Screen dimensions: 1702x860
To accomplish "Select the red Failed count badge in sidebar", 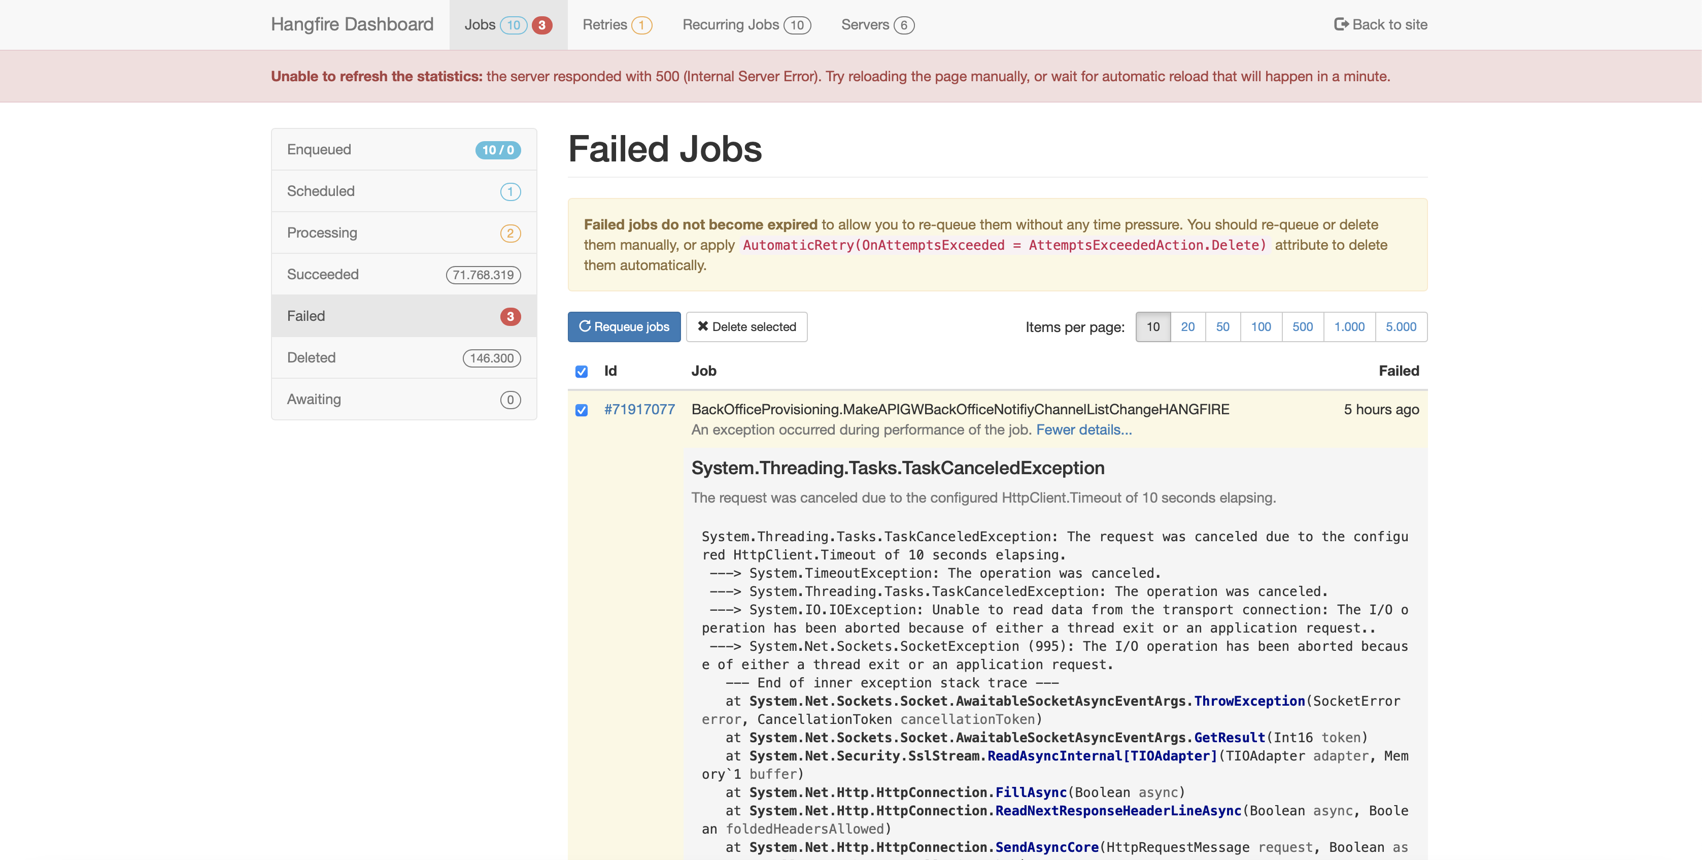I will coord(510,316).
